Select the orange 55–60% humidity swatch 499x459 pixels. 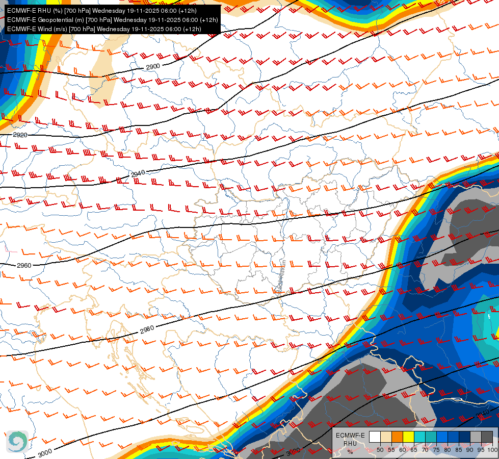[x=397, y=437]
